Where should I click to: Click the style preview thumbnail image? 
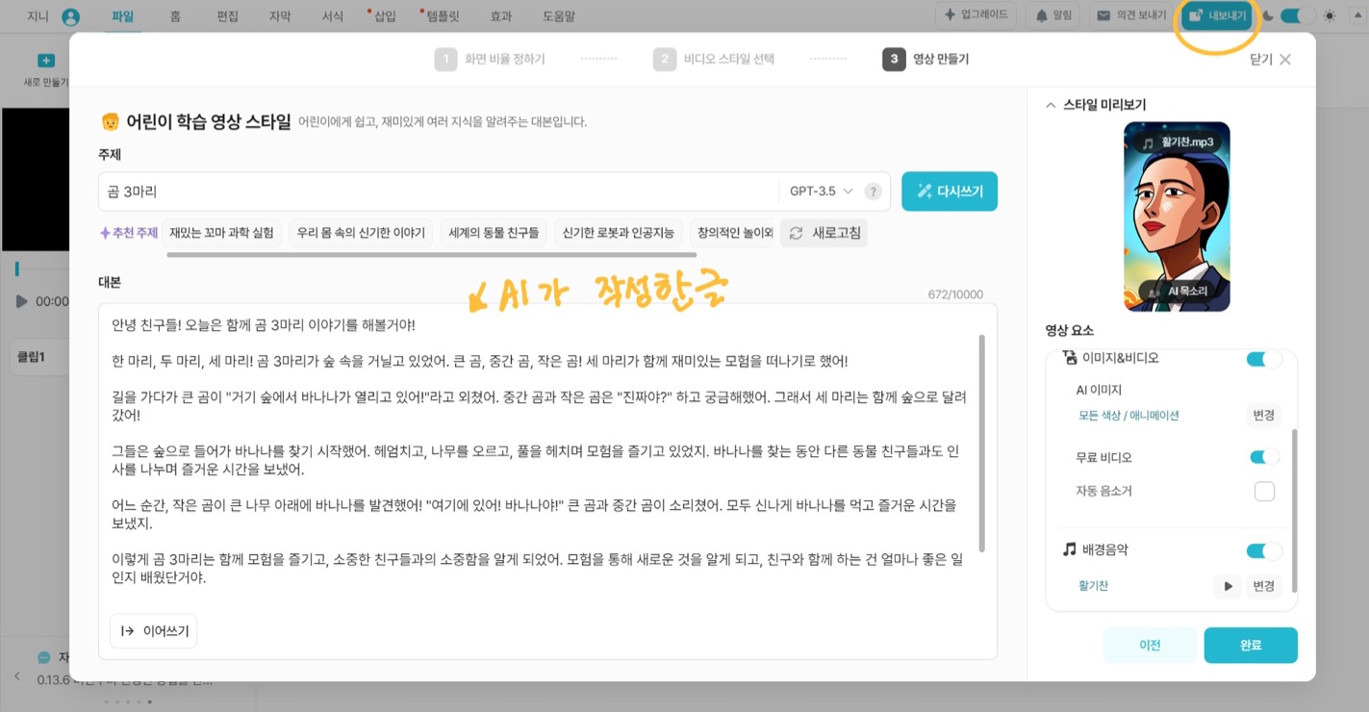coord(1177,216)
